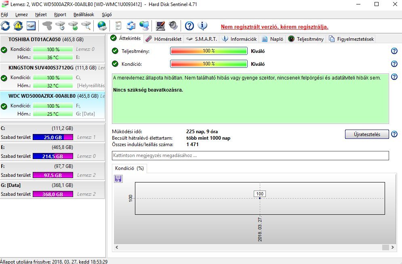Open the Riport menu
402x264 pixels.
(60, 15)
